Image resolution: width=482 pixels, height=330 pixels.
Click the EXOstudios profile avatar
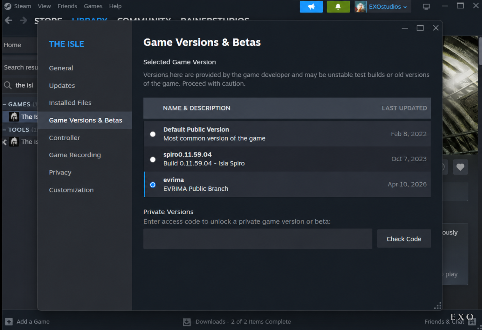pos(361,7)
